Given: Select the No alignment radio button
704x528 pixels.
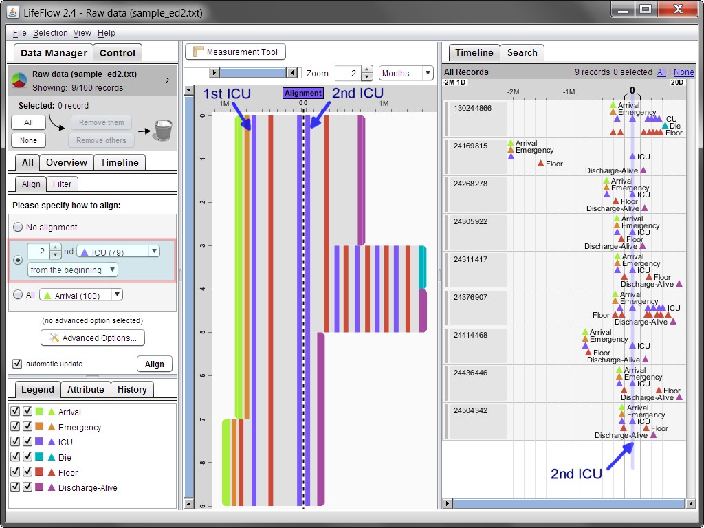Looking at the screenshot, I should coord(18,228).
